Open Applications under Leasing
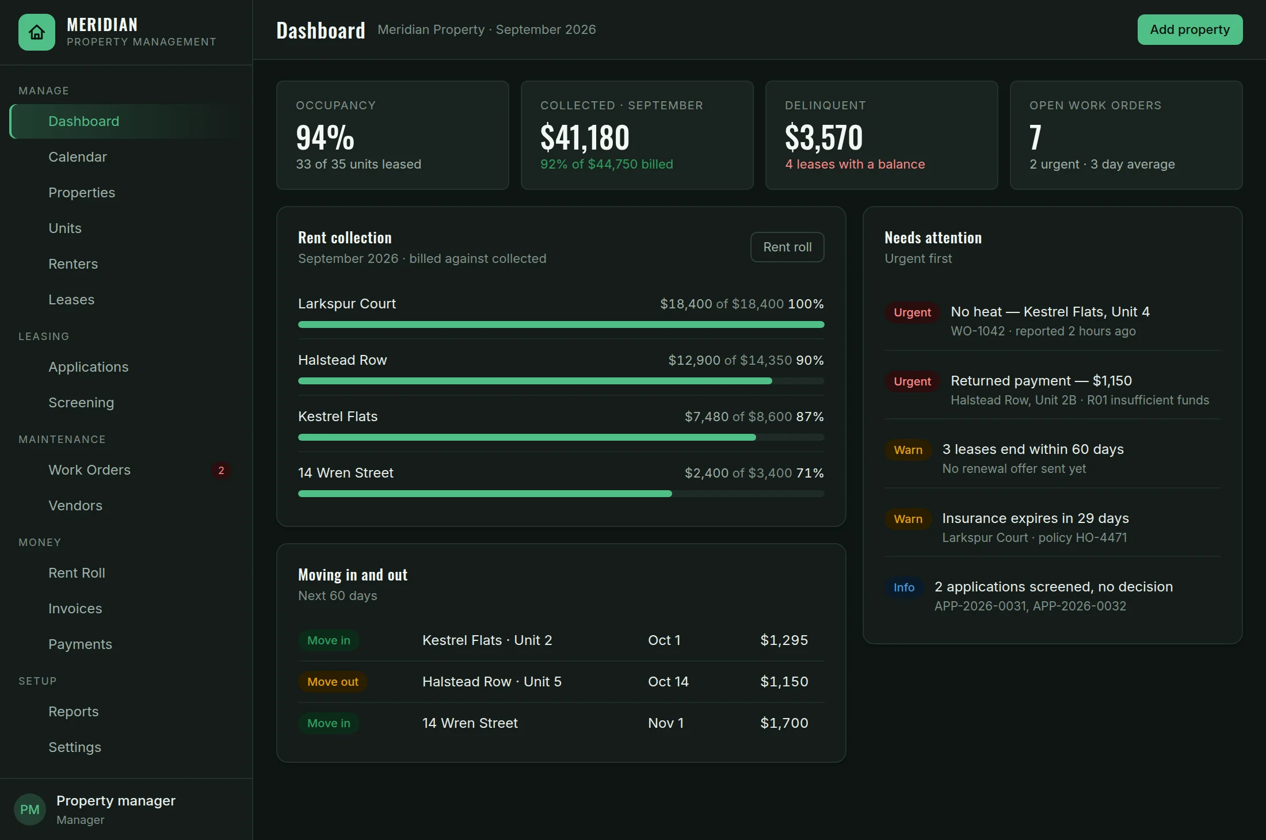Screen dimensions: 1266x840 pyautogui.click(x=126, y=367)
